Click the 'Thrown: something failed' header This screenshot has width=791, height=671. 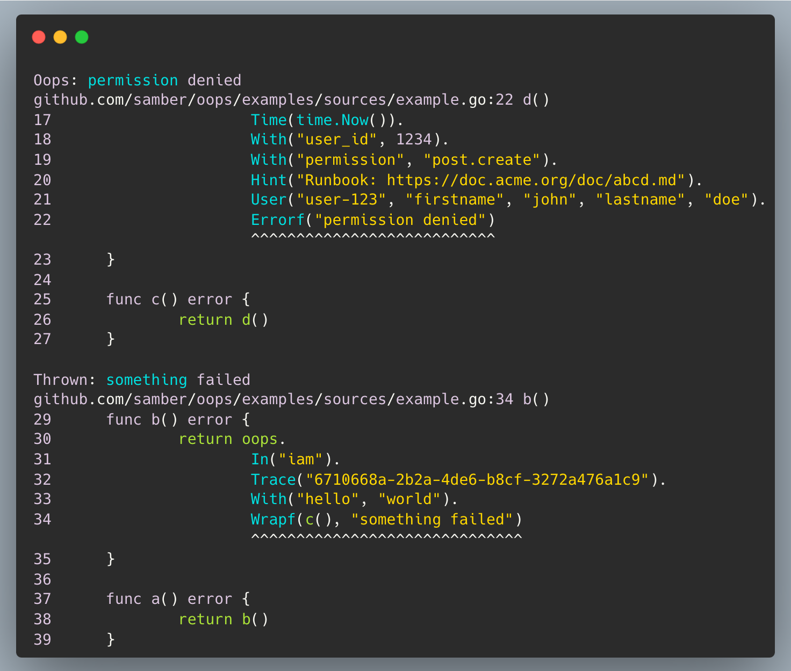(x=142, y=380)
